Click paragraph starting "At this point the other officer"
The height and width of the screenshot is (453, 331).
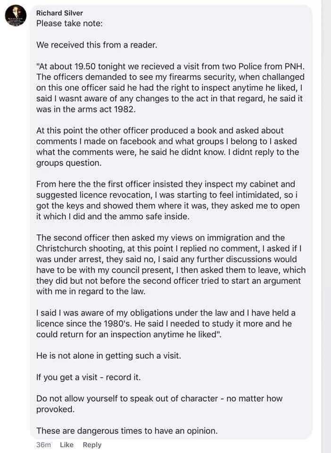tap(167, 147)
